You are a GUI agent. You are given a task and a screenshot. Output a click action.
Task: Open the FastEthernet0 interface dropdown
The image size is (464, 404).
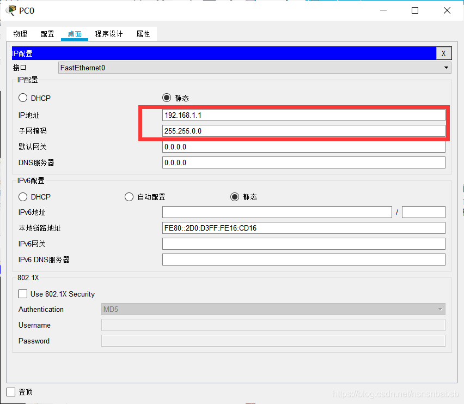pos(254,68)
